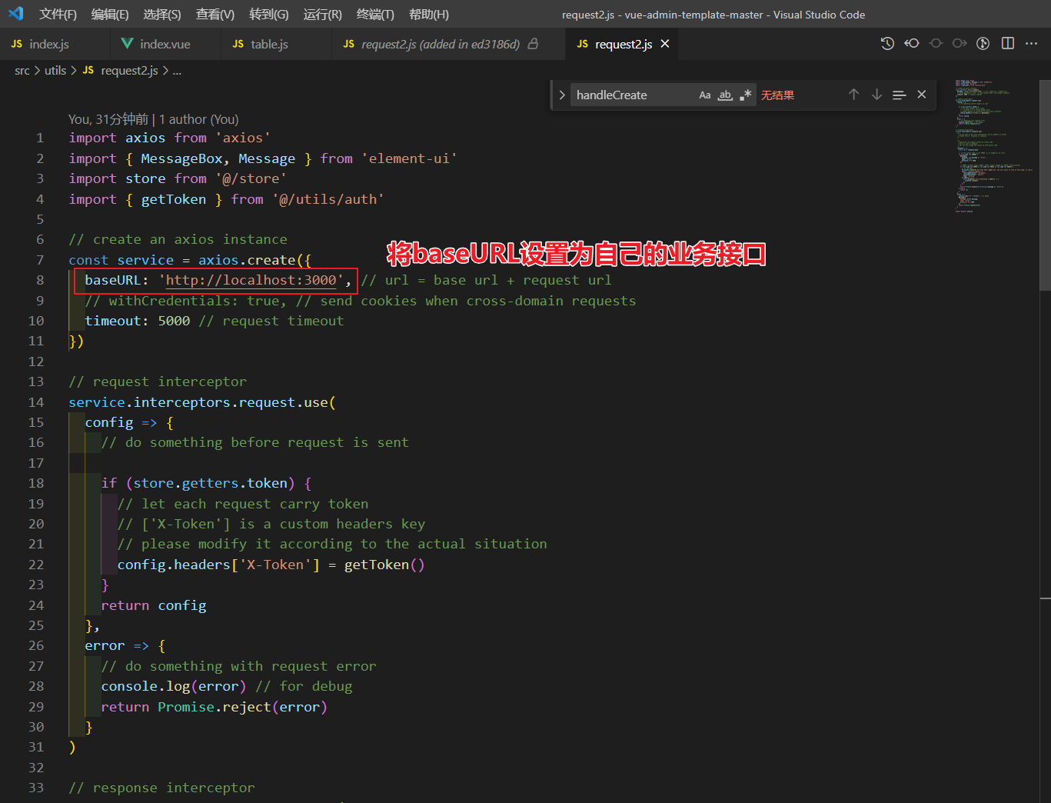Open the 文件(F) menu
The width and height of the screenshot is (1051, 803).
tap(58, 15)
